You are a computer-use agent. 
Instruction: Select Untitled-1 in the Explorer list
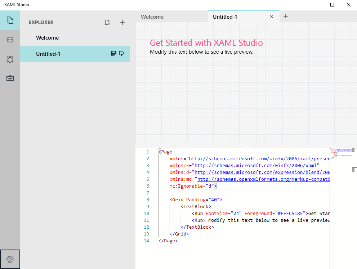[48, 54]
